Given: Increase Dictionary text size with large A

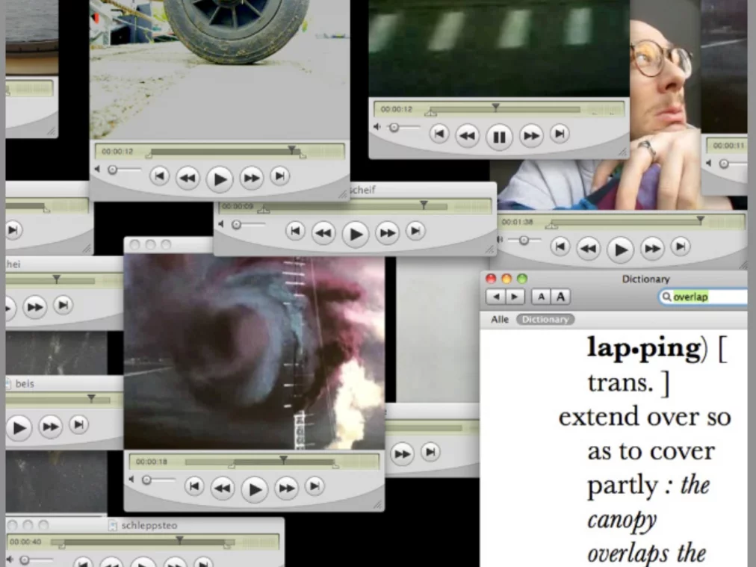Looking at the screenshot, I should coord(560,297).
